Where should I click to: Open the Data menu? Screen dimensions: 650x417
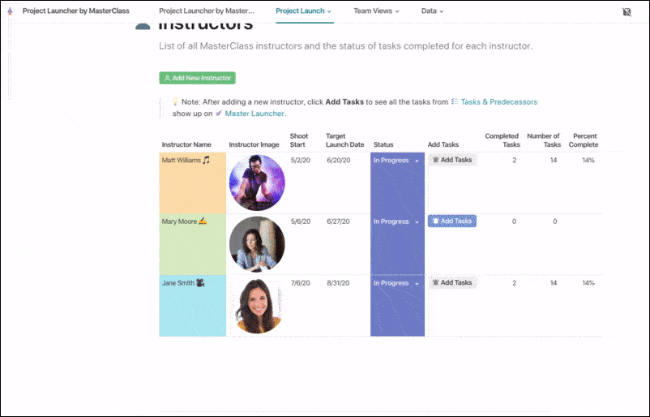(432, 11)
